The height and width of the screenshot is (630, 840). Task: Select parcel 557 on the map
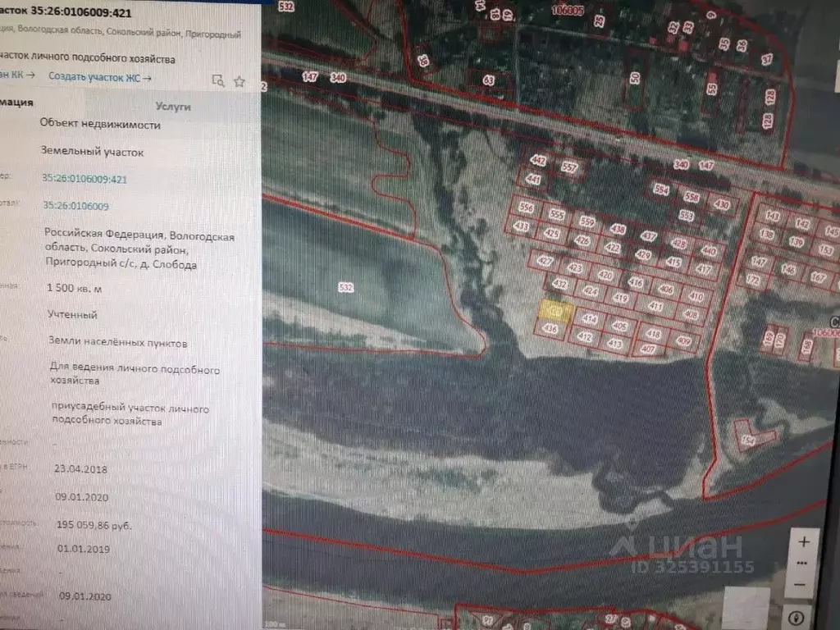[x=569, y=167]
